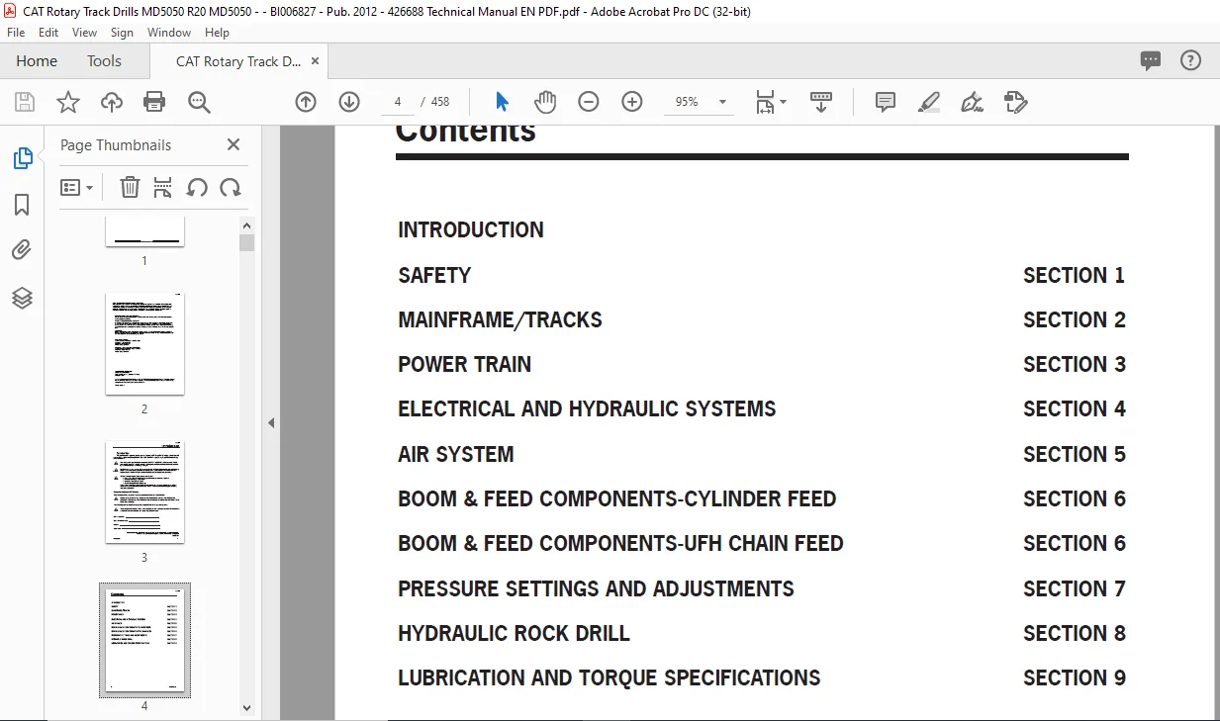
Task: Rotate pages clockwise icon
Action: pos(231,187)
